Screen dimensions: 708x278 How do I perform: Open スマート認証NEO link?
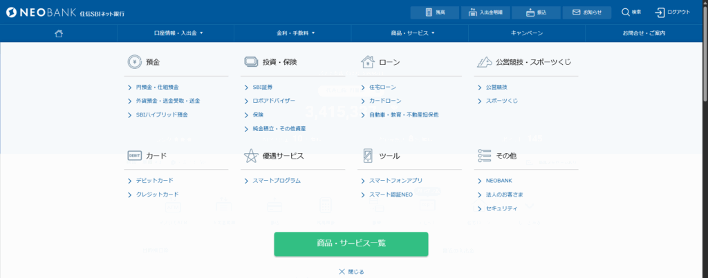point(391,195)
